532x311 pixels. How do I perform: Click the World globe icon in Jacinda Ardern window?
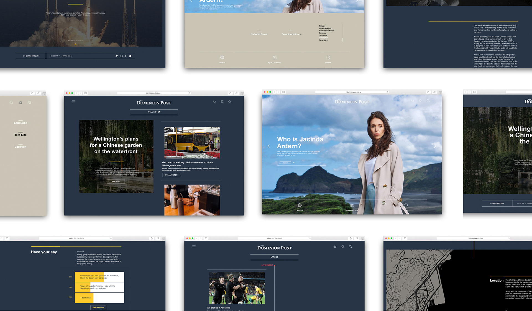point(300,205)
